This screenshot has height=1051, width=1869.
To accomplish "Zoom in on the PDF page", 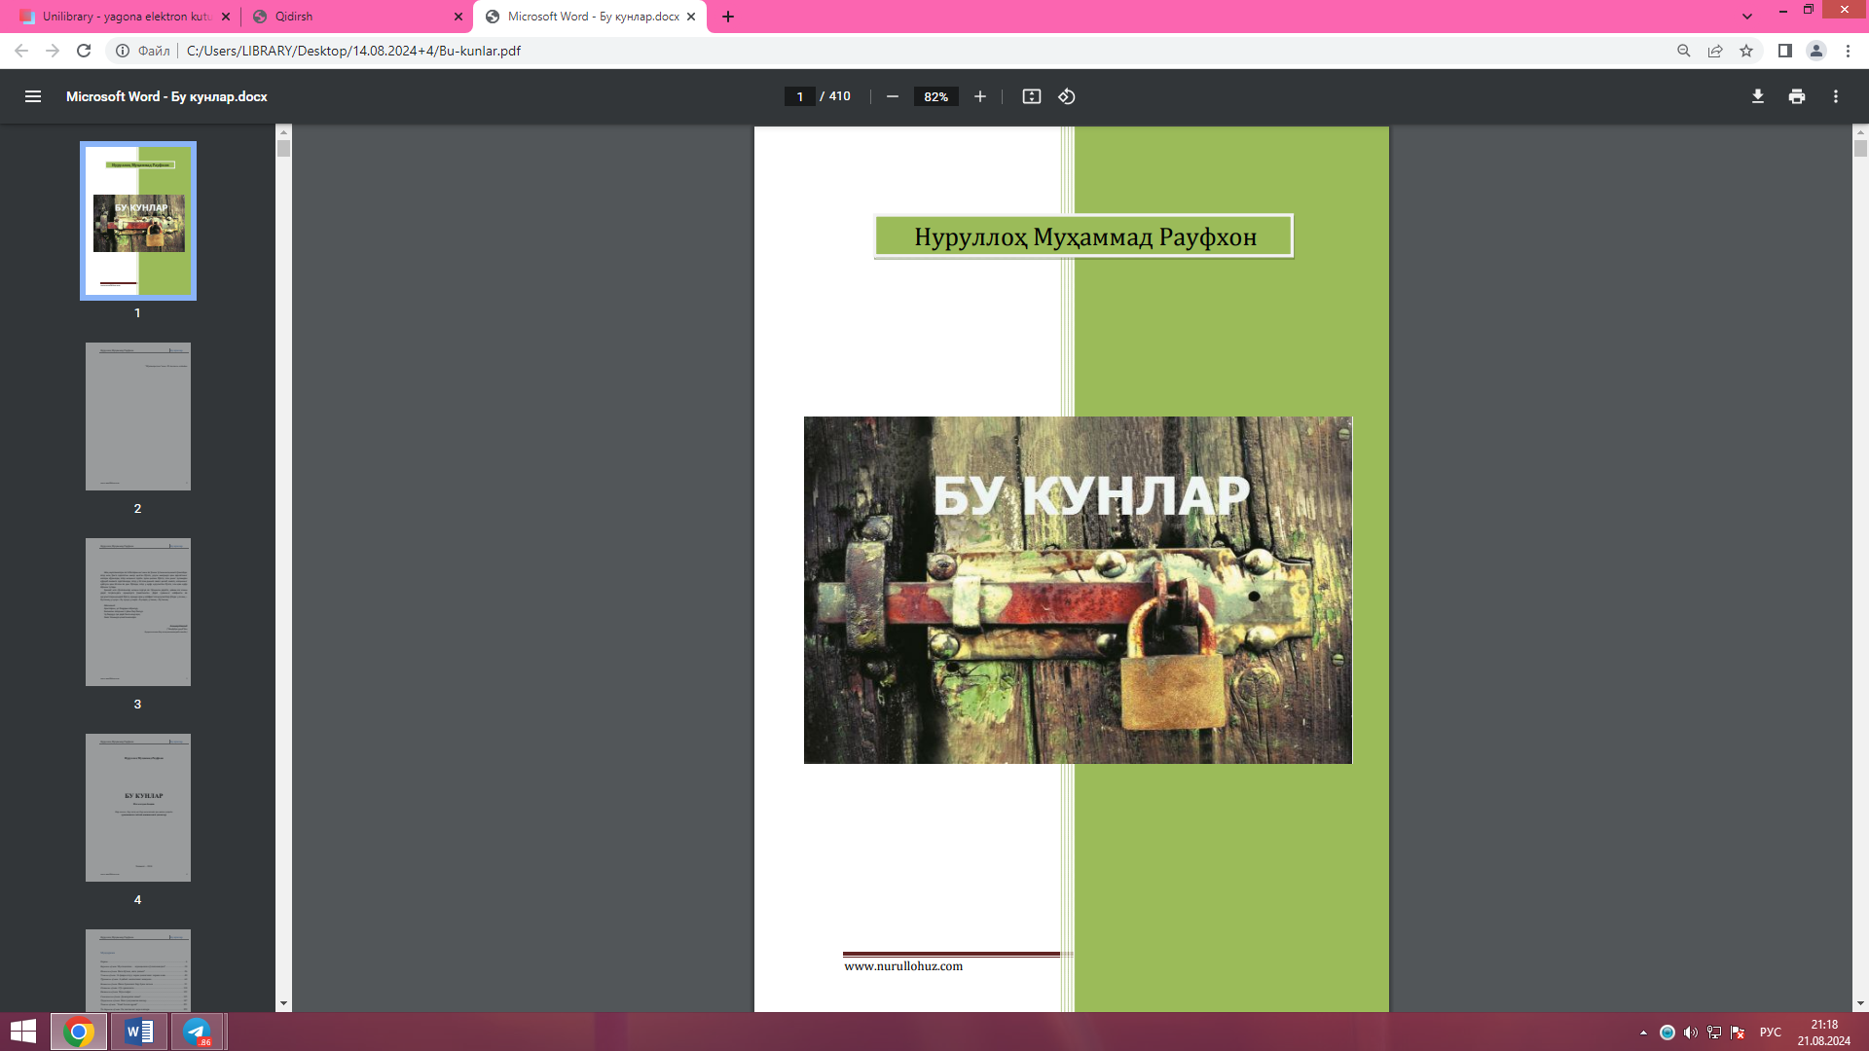I will pyautogui.click(x=980, y=96).
